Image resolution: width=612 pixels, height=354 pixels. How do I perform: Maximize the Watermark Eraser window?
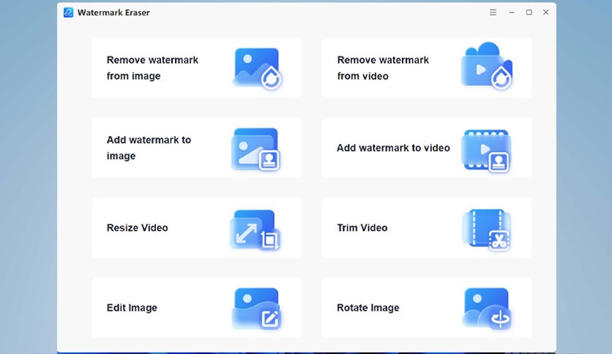tap(529, 12)
